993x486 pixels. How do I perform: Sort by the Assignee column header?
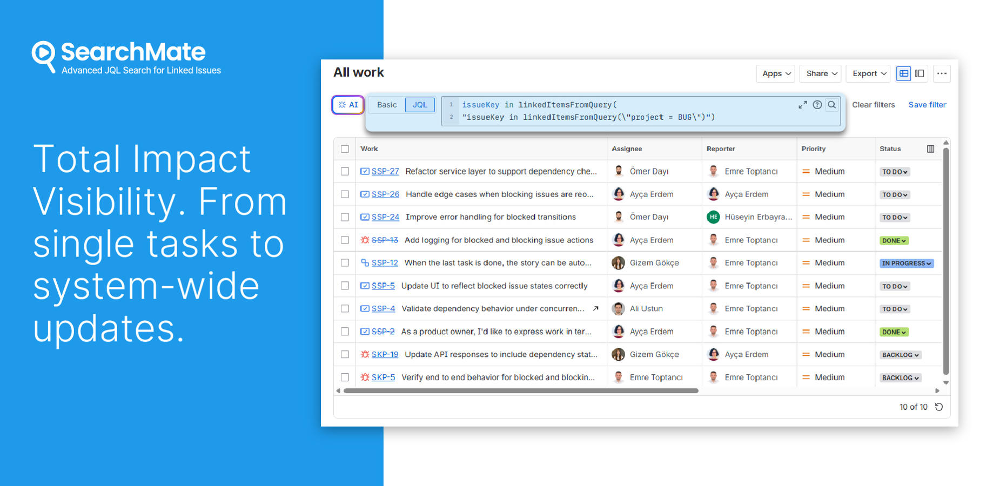[x=627, y=149]
